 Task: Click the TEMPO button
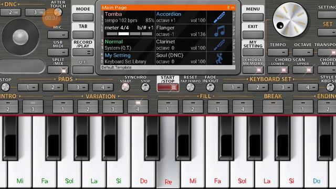coord(278,52)
